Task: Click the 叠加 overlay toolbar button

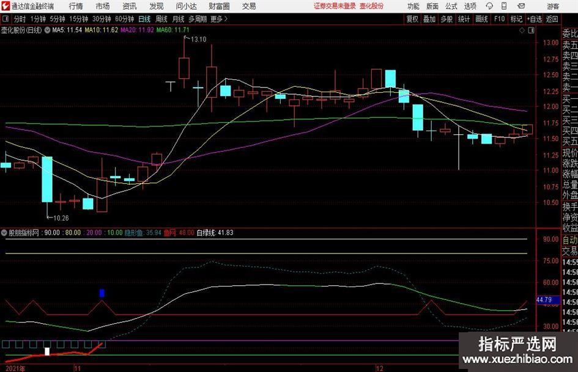Action: coord(429,19)
